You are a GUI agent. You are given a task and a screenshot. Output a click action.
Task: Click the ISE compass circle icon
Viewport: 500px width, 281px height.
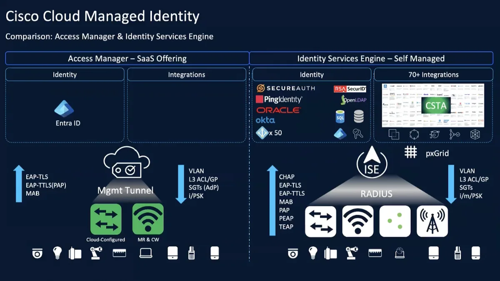pos(373,162)
